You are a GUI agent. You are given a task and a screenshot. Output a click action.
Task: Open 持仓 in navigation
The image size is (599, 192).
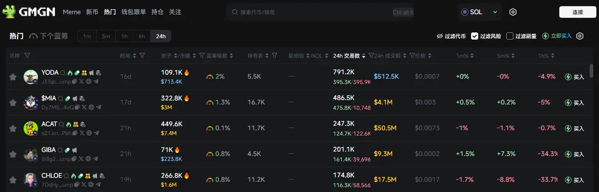pos(157,12)
